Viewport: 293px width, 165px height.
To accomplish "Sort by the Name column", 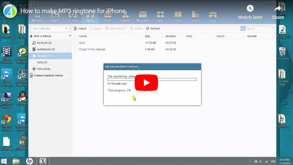I will click(83, 36).
